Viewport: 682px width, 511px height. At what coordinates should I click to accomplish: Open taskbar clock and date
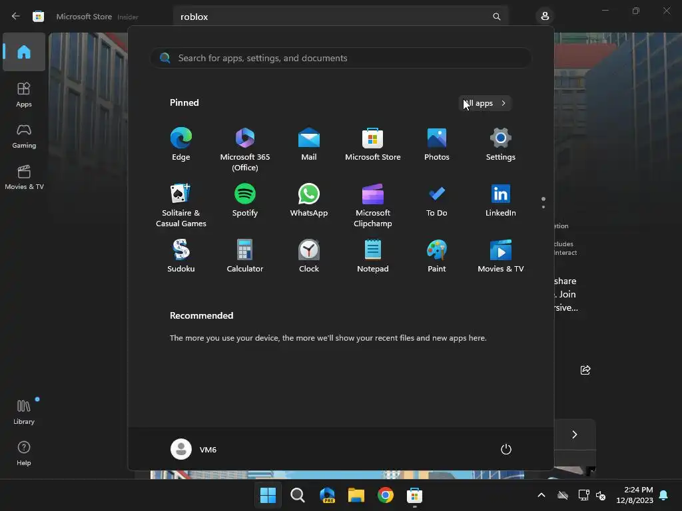tap(635, 495)
